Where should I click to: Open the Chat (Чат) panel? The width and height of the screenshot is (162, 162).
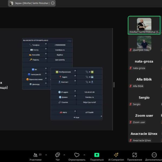(58, 157)
